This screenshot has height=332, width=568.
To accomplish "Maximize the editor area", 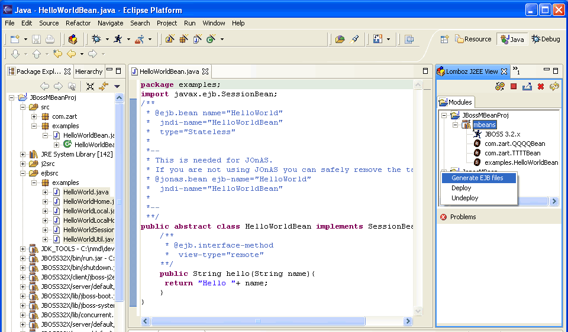I will (425, 71).
